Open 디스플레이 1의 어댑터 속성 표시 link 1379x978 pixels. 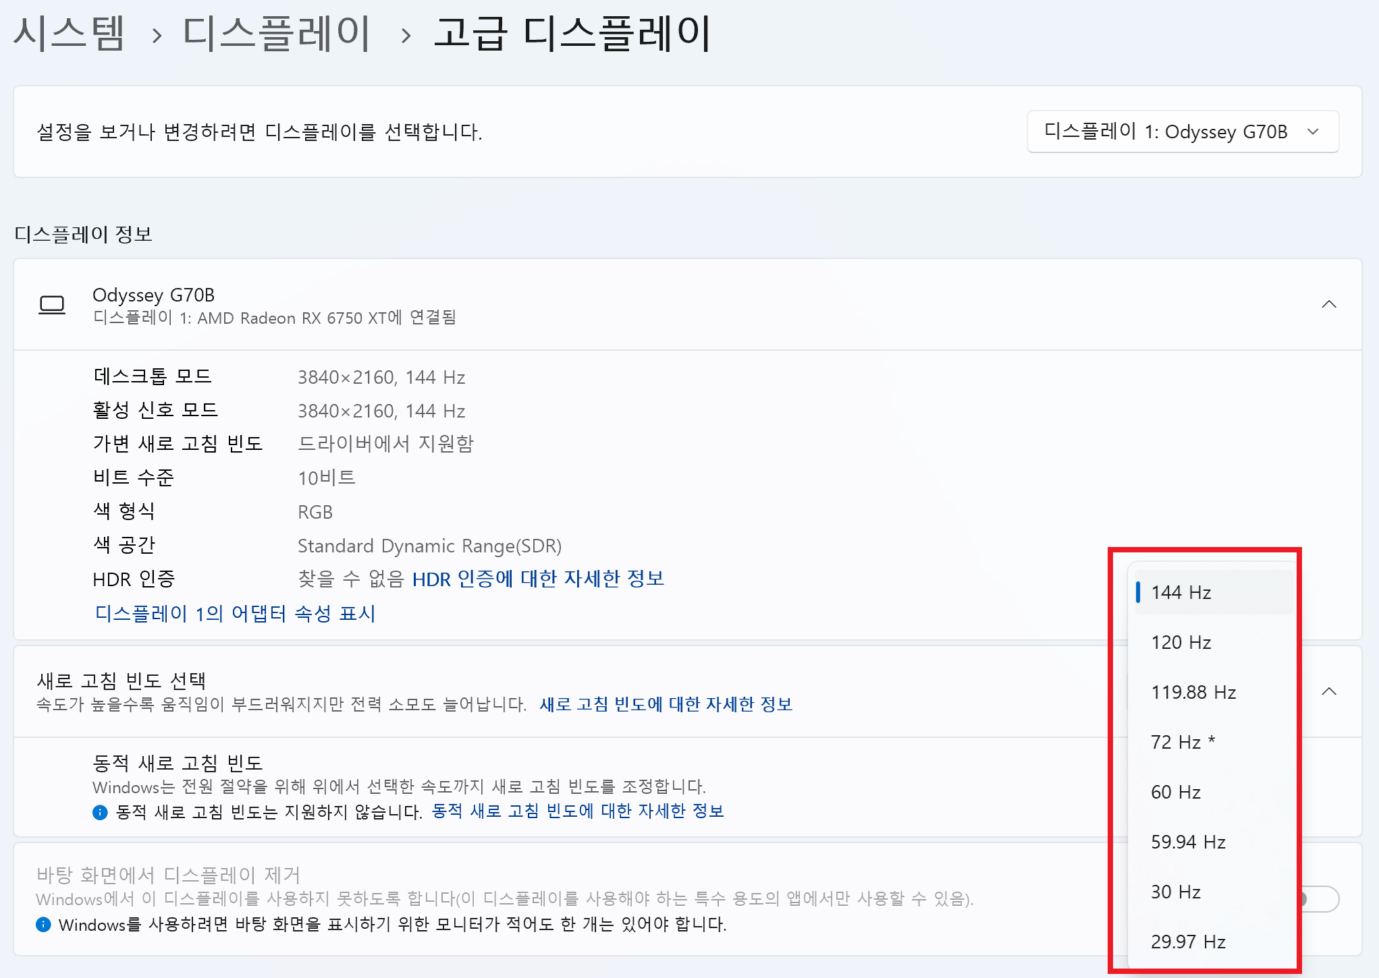tap(235, 613)
